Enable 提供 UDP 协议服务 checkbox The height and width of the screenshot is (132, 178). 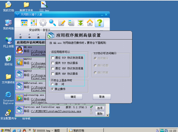click(53, 74)
